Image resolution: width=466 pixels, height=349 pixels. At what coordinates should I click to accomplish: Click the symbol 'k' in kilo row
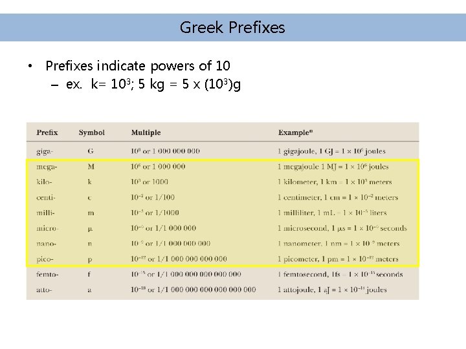89,182
